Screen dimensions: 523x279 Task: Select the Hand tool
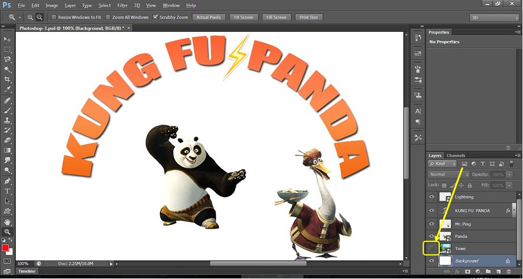click(x=7, y=222)
